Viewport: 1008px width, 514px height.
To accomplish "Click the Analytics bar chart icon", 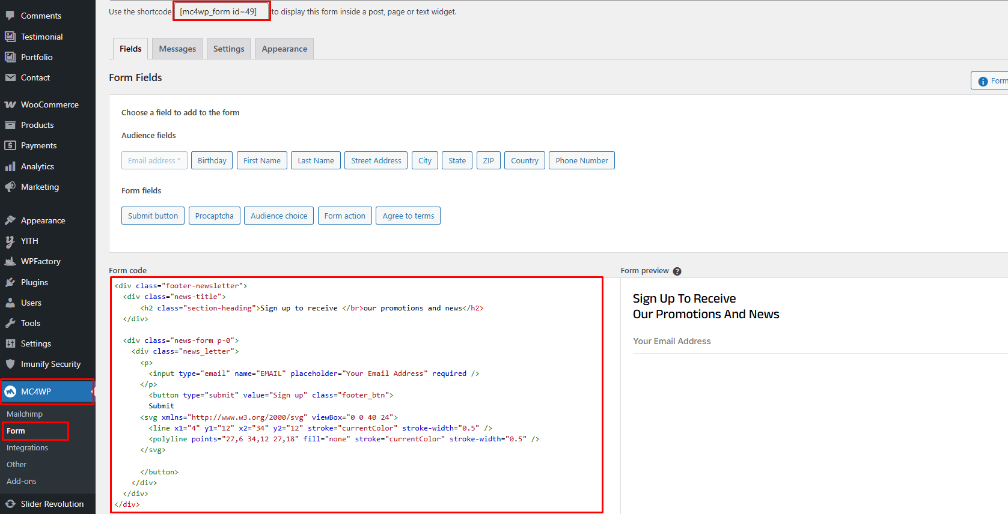I will point(10,166).
